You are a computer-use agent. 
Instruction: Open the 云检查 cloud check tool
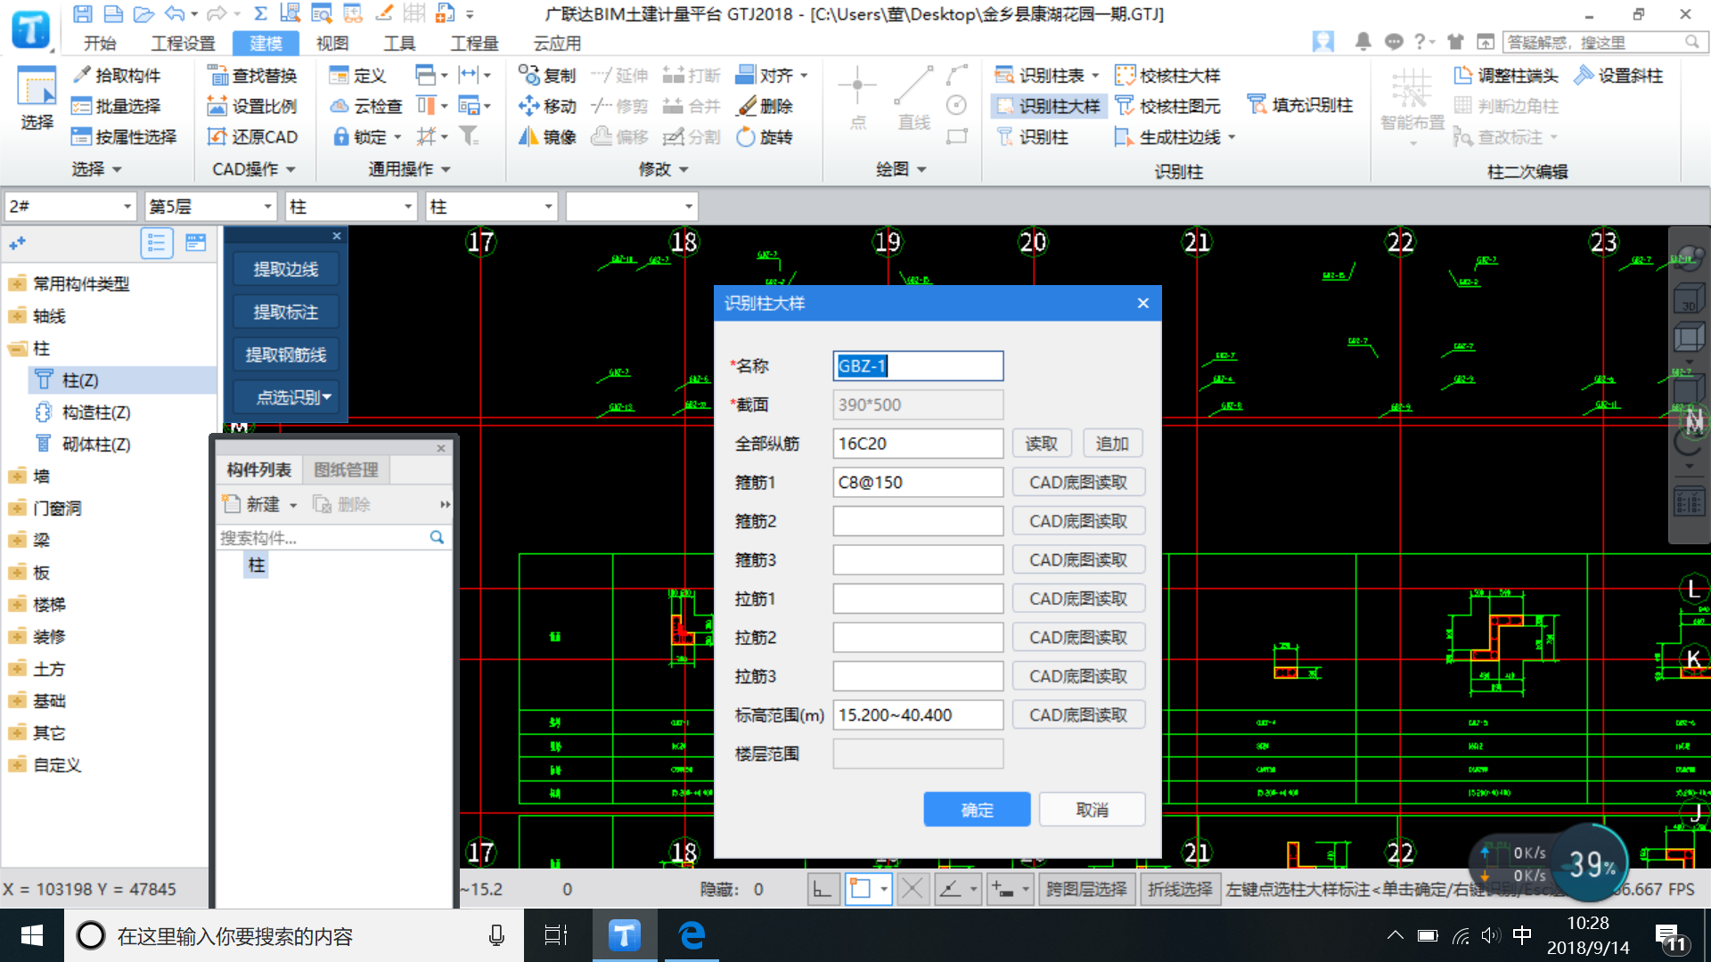pos(366,106)
